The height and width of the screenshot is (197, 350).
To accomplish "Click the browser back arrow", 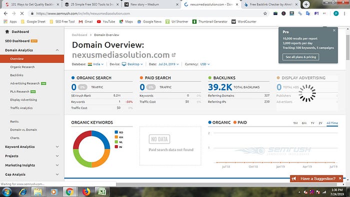I will (6, 13).
